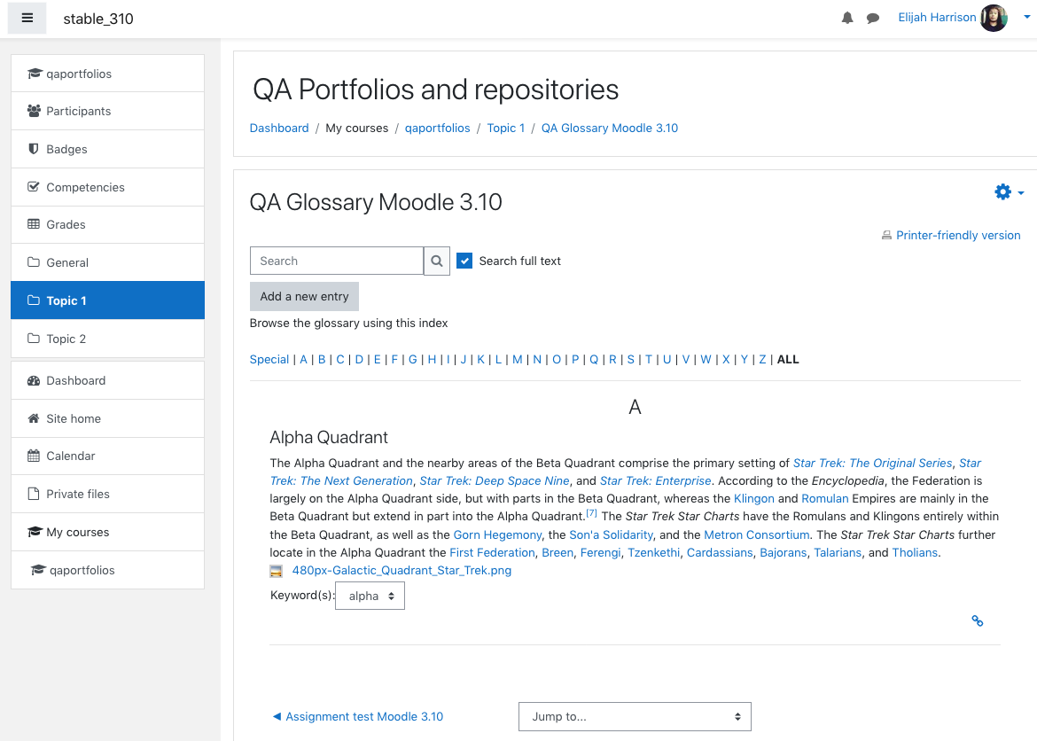
Task: Click the printer icon for printer-friendly version
Action: coord(886,236)
